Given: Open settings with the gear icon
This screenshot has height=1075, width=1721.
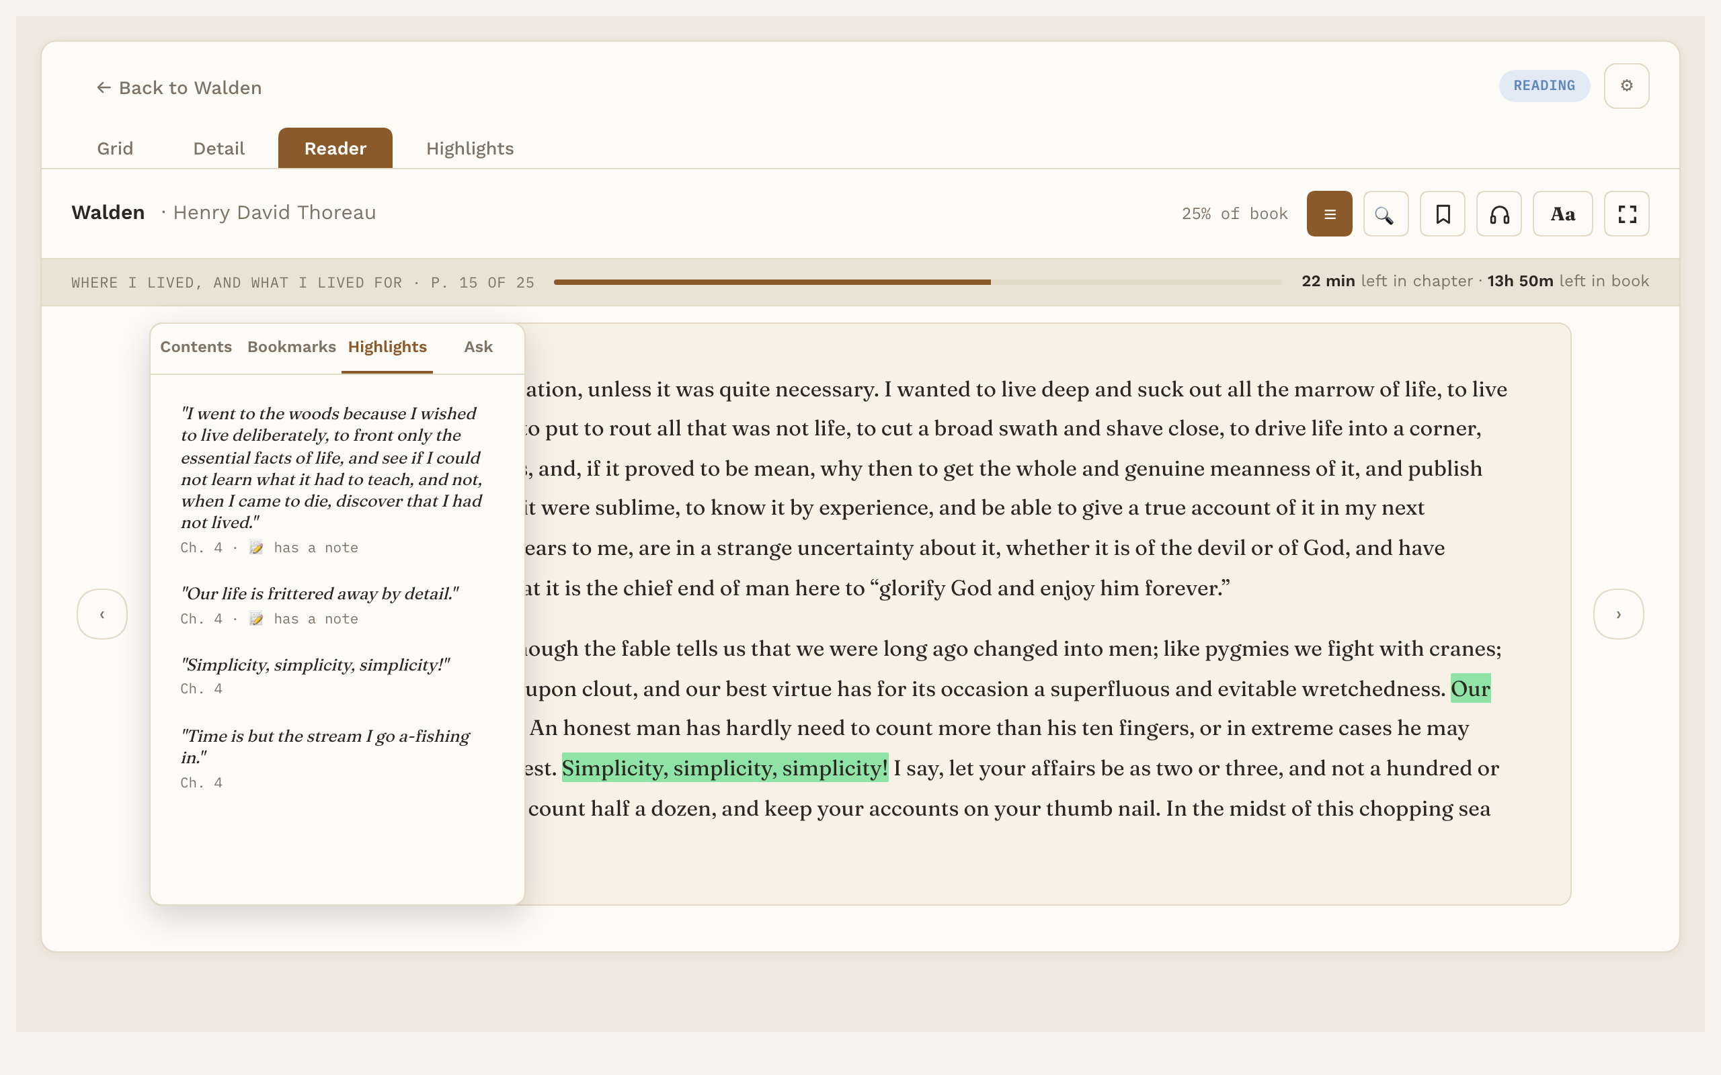Looking at the screenshot, I should 1626,86.
